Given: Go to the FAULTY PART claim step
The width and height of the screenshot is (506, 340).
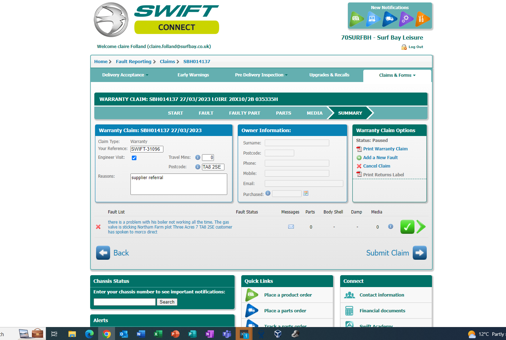Looking at the screenshot, I should 244,113.
